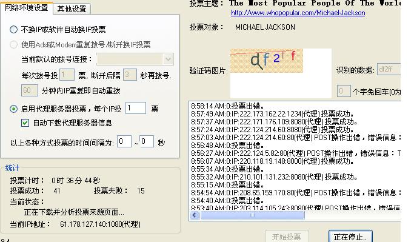Click the log's horizontal scrollbar thumb

coord(252,215)
